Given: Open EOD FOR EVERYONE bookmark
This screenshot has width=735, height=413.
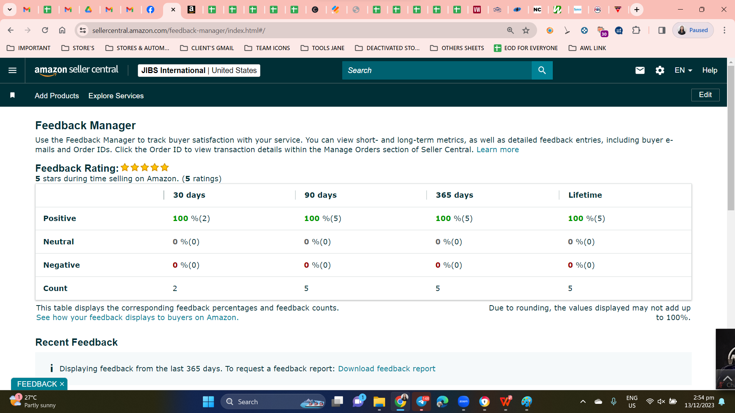Looking at the screenshot, I should pyautogui.click(x=526, y=48).
